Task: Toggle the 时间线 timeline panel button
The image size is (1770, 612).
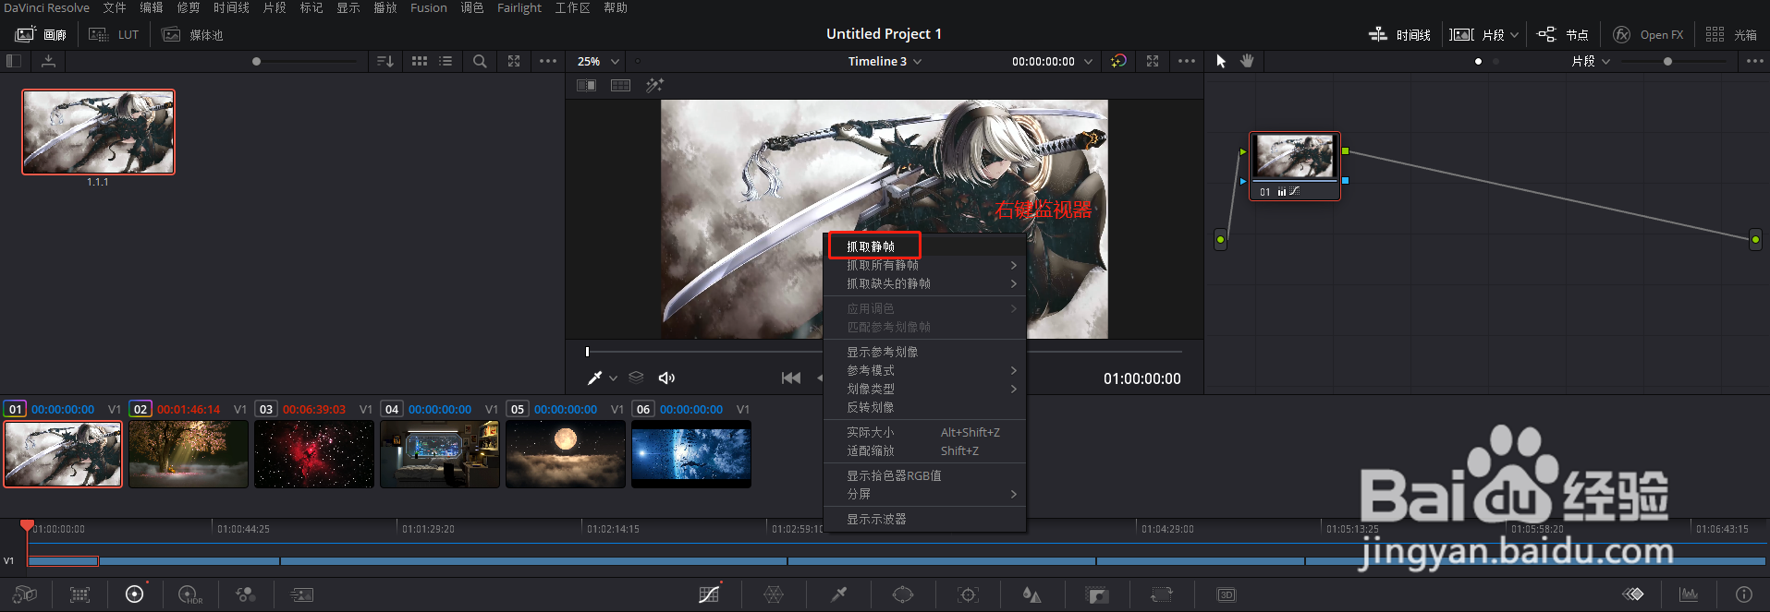Action: pyautogui.click(x=1399, y=34)
